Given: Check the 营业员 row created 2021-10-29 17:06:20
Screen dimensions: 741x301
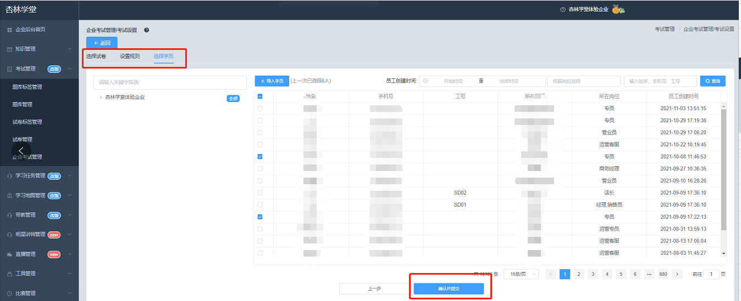Looking at the screenshot, I should 260,133.
